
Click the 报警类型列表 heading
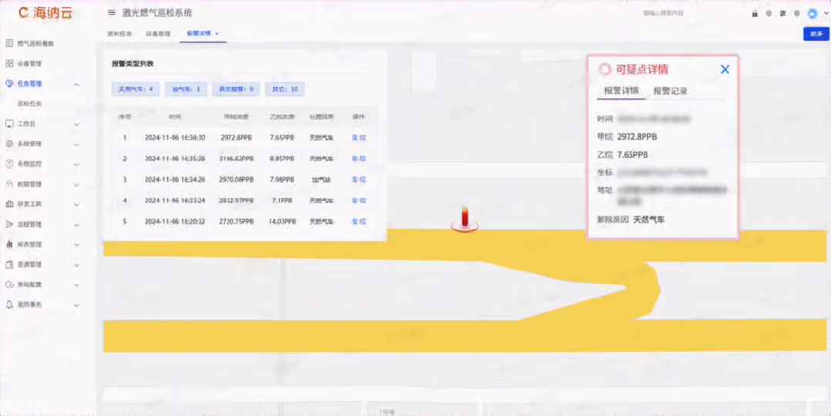coord(133,64)
